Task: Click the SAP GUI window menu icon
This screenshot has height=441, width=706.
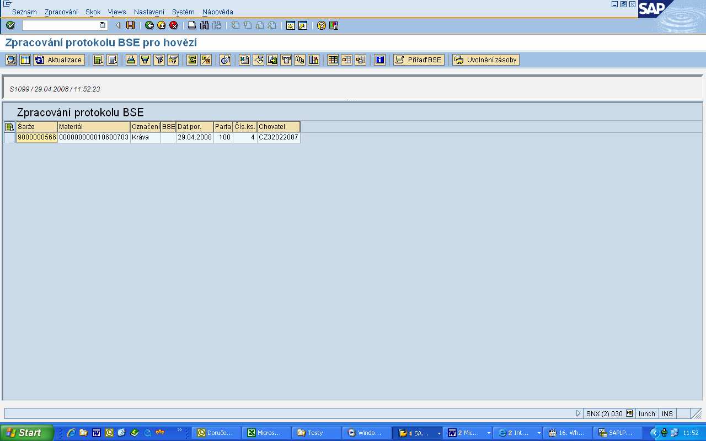Action: 7,3
